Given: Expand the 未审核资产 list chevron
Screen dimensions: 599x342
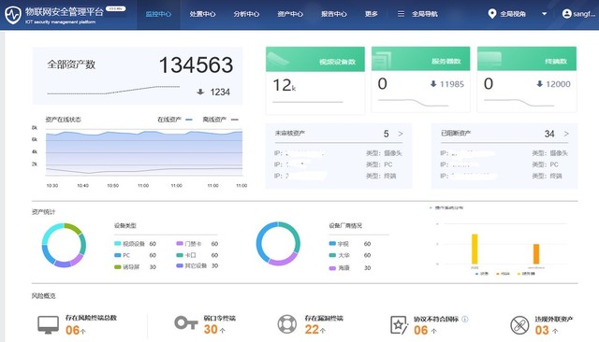Looking at the screenshot, I should pos(401,134).
